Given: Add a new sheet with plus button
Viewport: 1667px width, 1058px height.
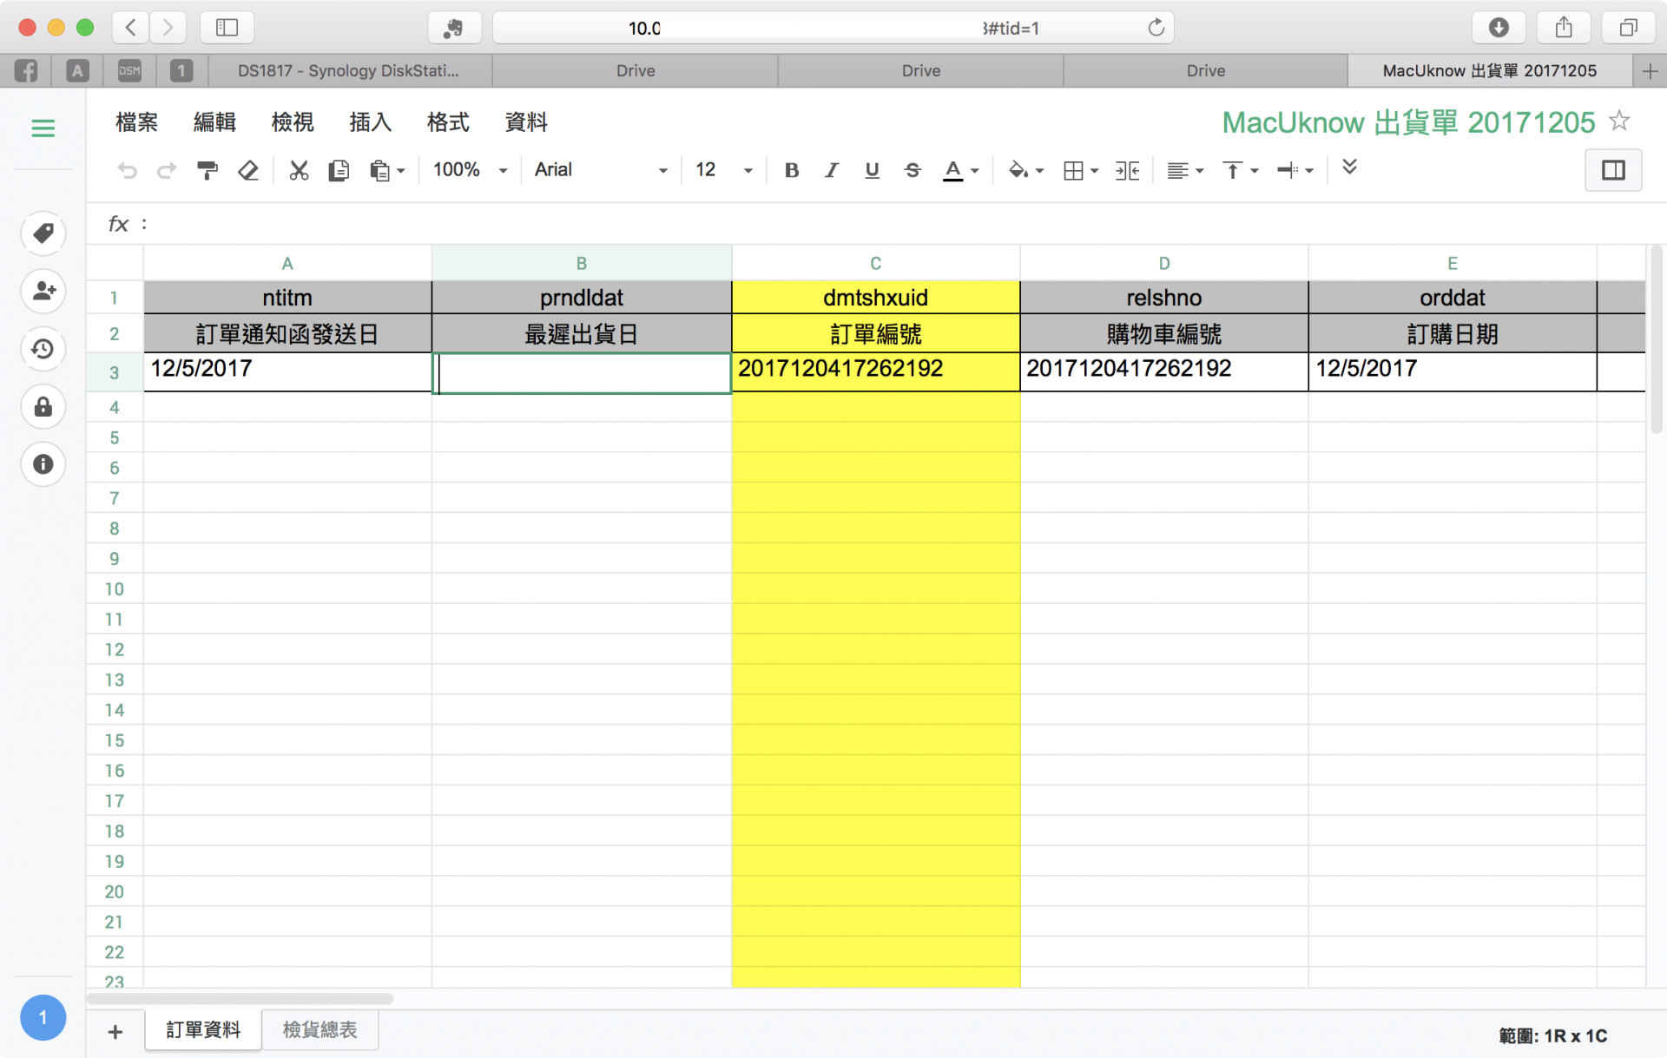Looking at the screenshot, I should (115, 1031).
